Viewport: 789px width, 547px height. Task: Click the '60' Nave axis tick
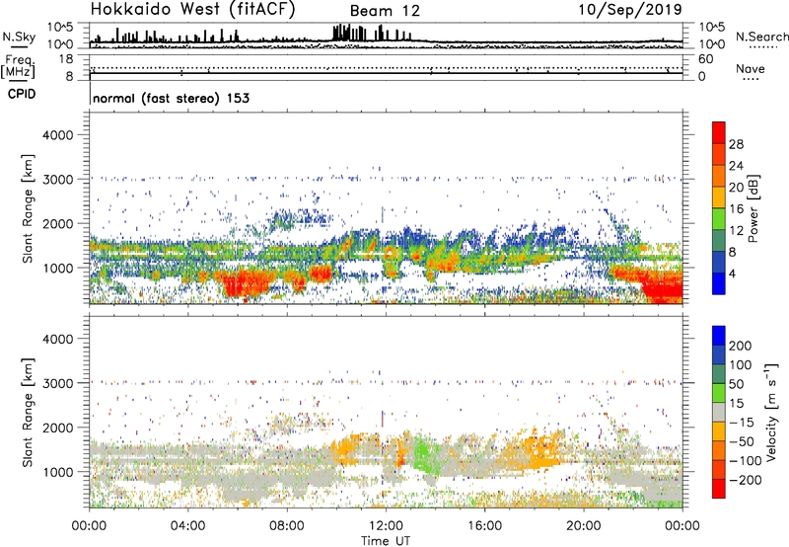click(705, 59)
